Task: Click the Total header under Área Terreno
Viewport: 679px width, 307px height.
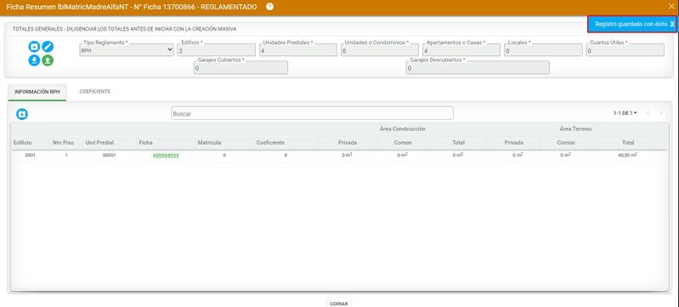Action: (628, 142)
